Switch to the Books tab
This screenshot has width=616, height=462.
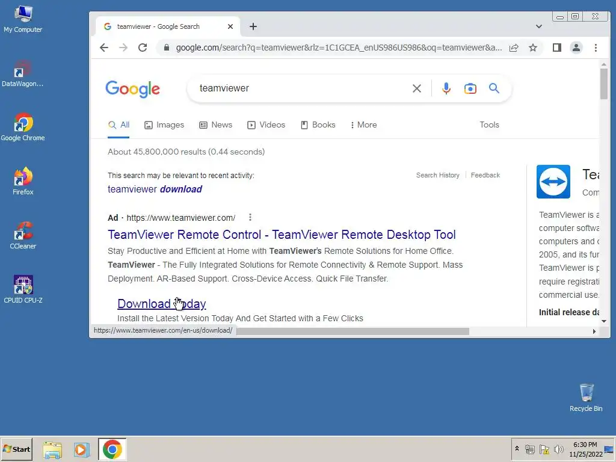tap(318, 125)
